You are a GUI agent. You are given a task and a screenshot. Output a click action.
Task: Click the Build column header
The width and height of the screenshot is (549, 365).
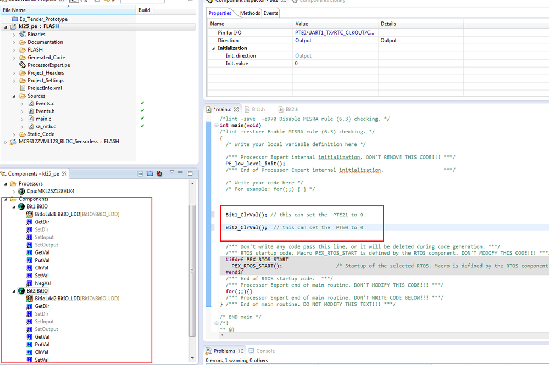145,10
